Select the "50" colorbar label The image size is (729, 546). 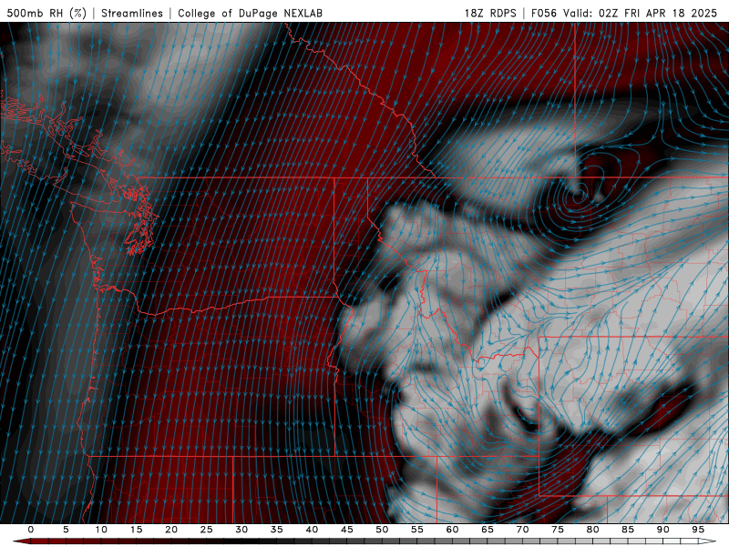pos(382,530)
